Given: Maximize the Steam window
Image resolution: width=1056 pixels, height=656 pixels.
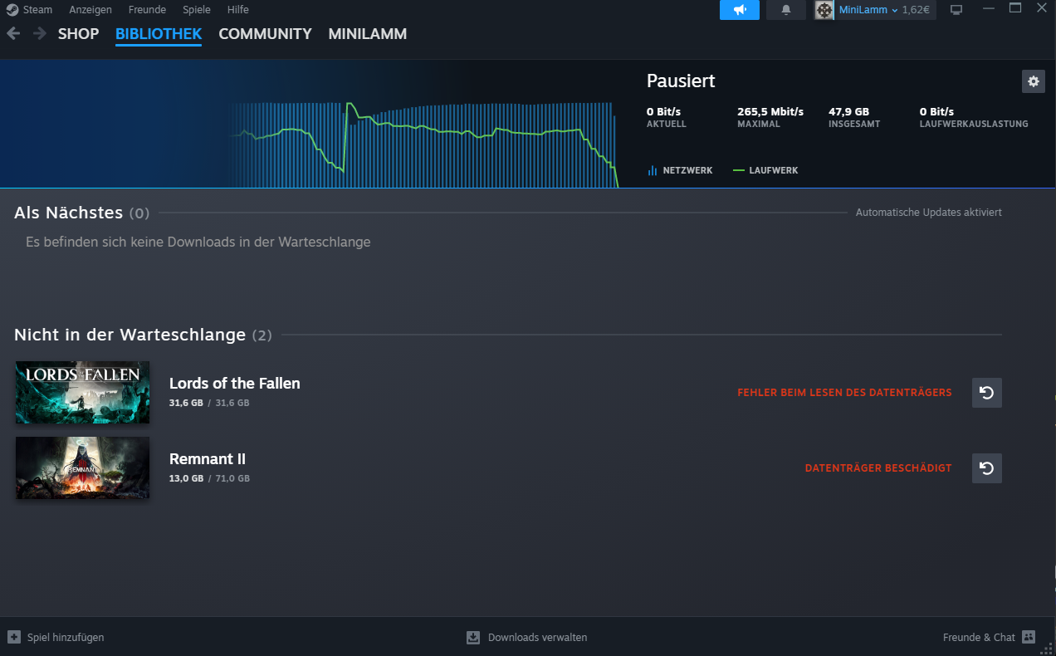Looking at the screenshot, I should coord(1014,7).
